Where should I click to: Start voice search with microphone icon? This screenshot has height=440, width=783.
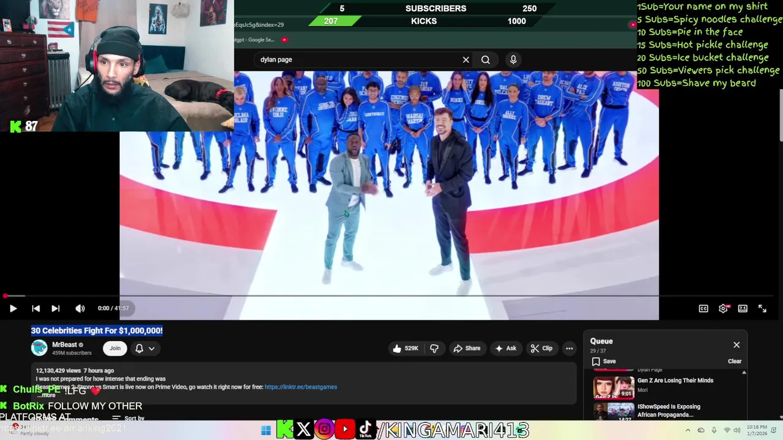pyautogui.click(x=513, y=59)
